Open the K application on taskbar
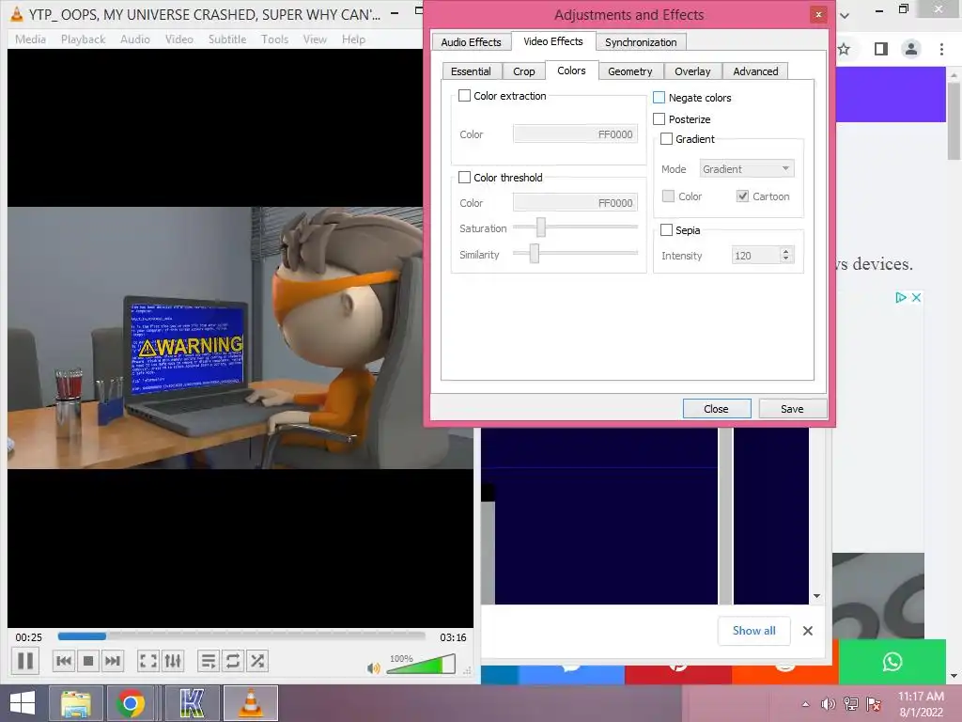The image size is (962, 722). click(x=192, y=703)
